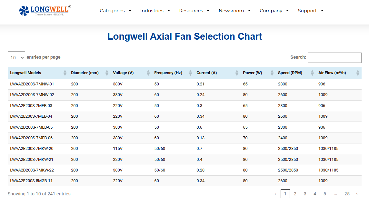Click the next page arrow

tap(357, 194)
